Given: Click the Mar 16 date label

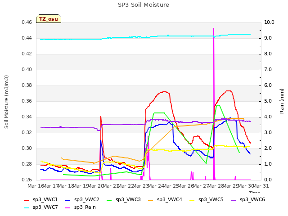Looking at the screenshot, I should click(36, 186).
